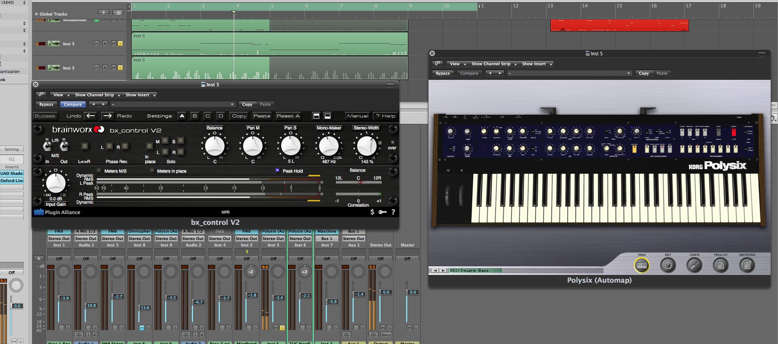Viewport: 778px width, 344px height.
Task: Click next preset arrow in Polysix header
Action: [x=500, y=73]
